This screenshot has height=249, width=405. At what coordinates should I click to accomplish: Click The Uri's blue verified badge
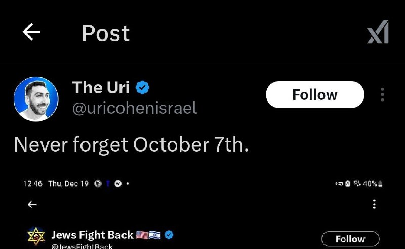click(142, 87)
